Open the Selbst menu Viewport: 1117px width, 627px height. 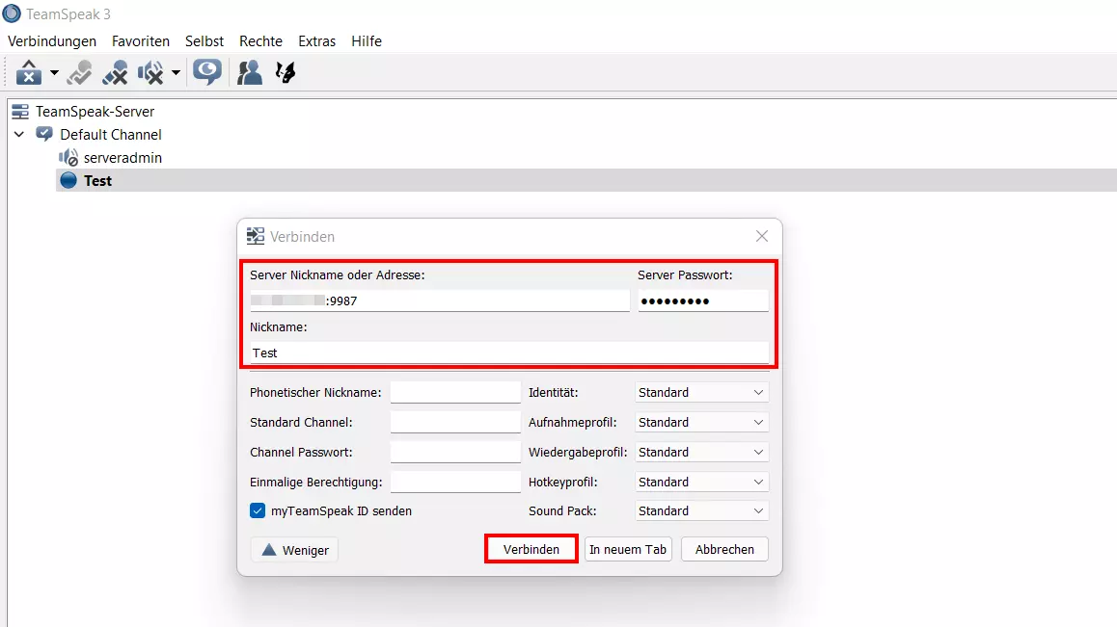tap(204, 41)
